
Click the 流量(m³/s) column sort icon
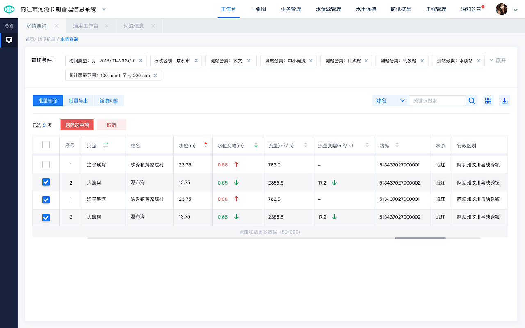(305, 145)
